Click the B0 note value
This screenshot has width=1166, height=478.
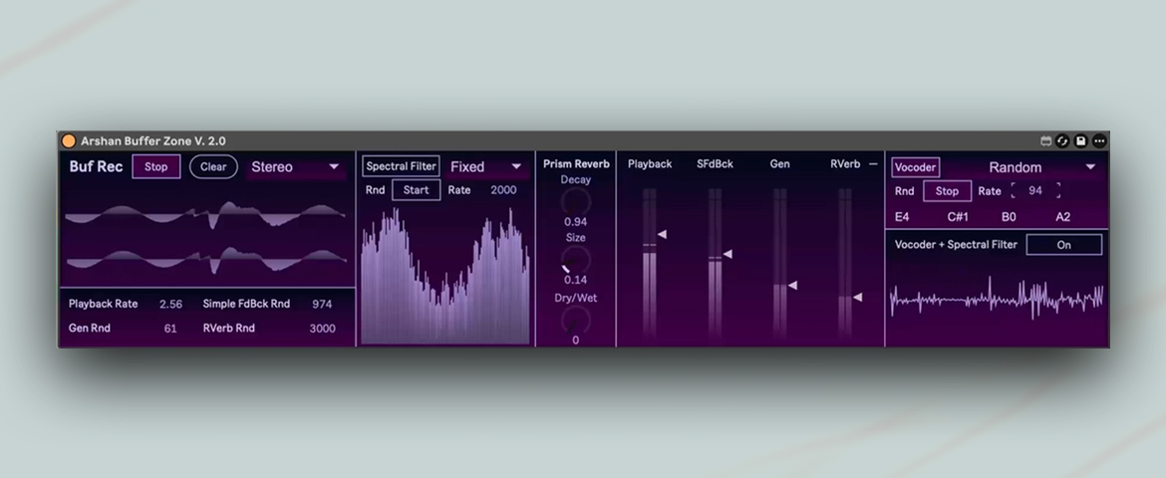click(x=1009, y=217)
